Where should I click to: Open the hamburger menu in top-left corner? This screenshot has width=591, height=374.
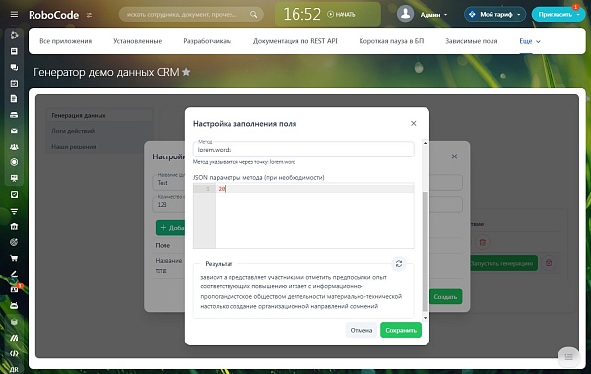(x=14, y=15)
